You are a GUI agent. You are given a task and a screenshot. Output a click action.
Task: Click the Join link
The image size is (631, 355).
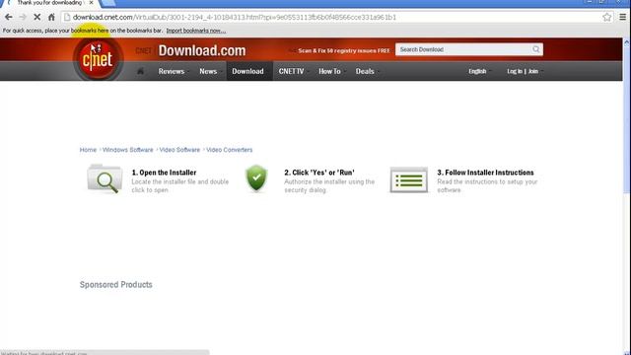click(x=533, y=71)
